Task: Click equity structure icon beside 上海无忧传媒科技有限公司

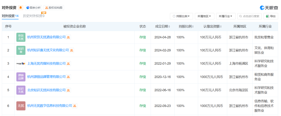Action: point(68,63)
